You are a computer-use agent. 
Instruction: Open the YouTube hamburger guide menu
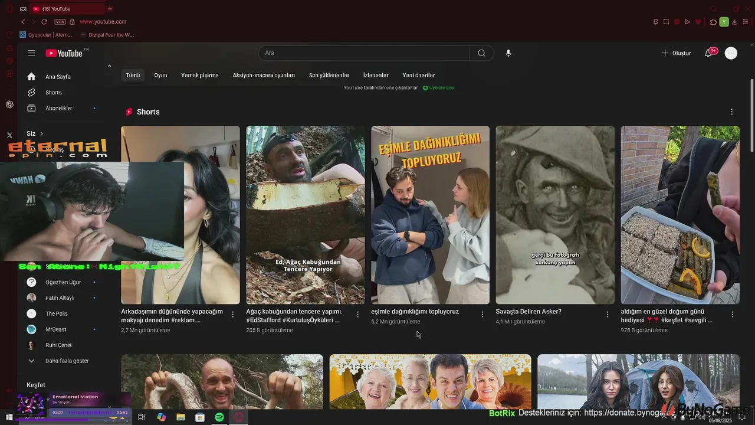(31, 53)
